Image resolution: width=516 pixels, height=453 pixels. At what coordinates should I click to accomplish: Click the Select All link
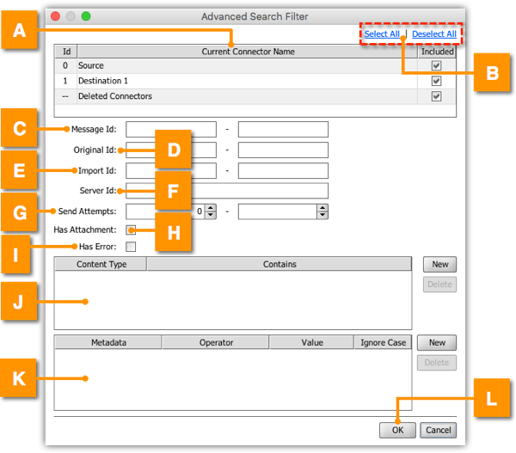click(x=382, y=34)
